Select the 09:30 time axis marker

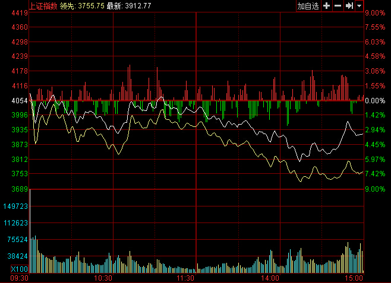20,278
